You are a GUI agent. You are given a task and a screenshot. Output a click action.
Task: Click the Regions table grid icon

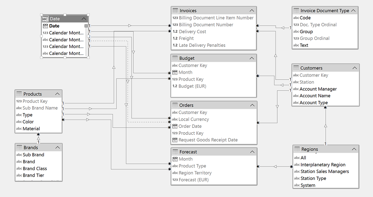tap(297, 149)
